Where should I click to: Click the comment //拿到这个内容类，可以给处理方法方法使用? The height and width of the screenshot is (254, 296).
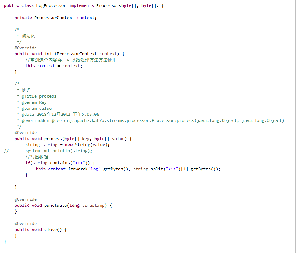pos(71,60)
